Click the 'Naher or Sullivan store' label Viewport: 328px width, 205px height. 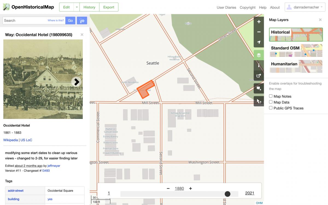(111, 130)
